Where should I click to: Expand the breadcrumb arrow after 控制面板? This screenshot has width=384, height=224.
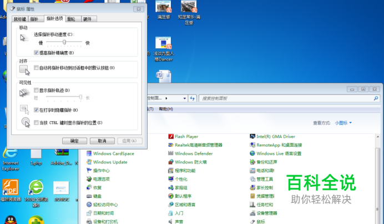pos(166,98)
